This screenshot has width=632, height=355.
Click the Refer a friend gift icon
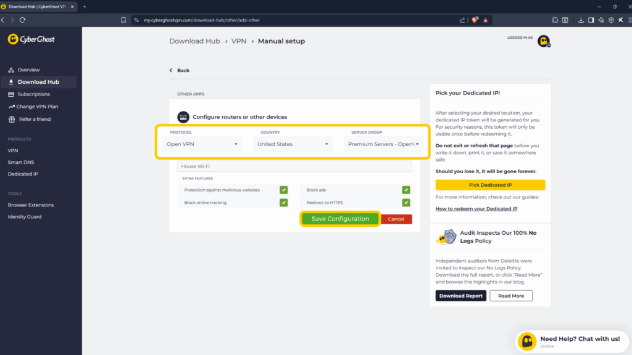pyautogui.click(x=12, y=119)
